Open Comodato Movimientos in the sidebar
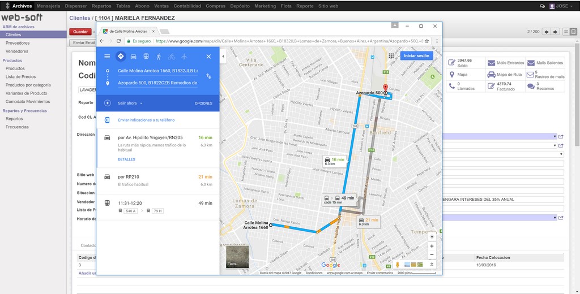The height and width of the screenshot is (294, 580). click(28, 102)
